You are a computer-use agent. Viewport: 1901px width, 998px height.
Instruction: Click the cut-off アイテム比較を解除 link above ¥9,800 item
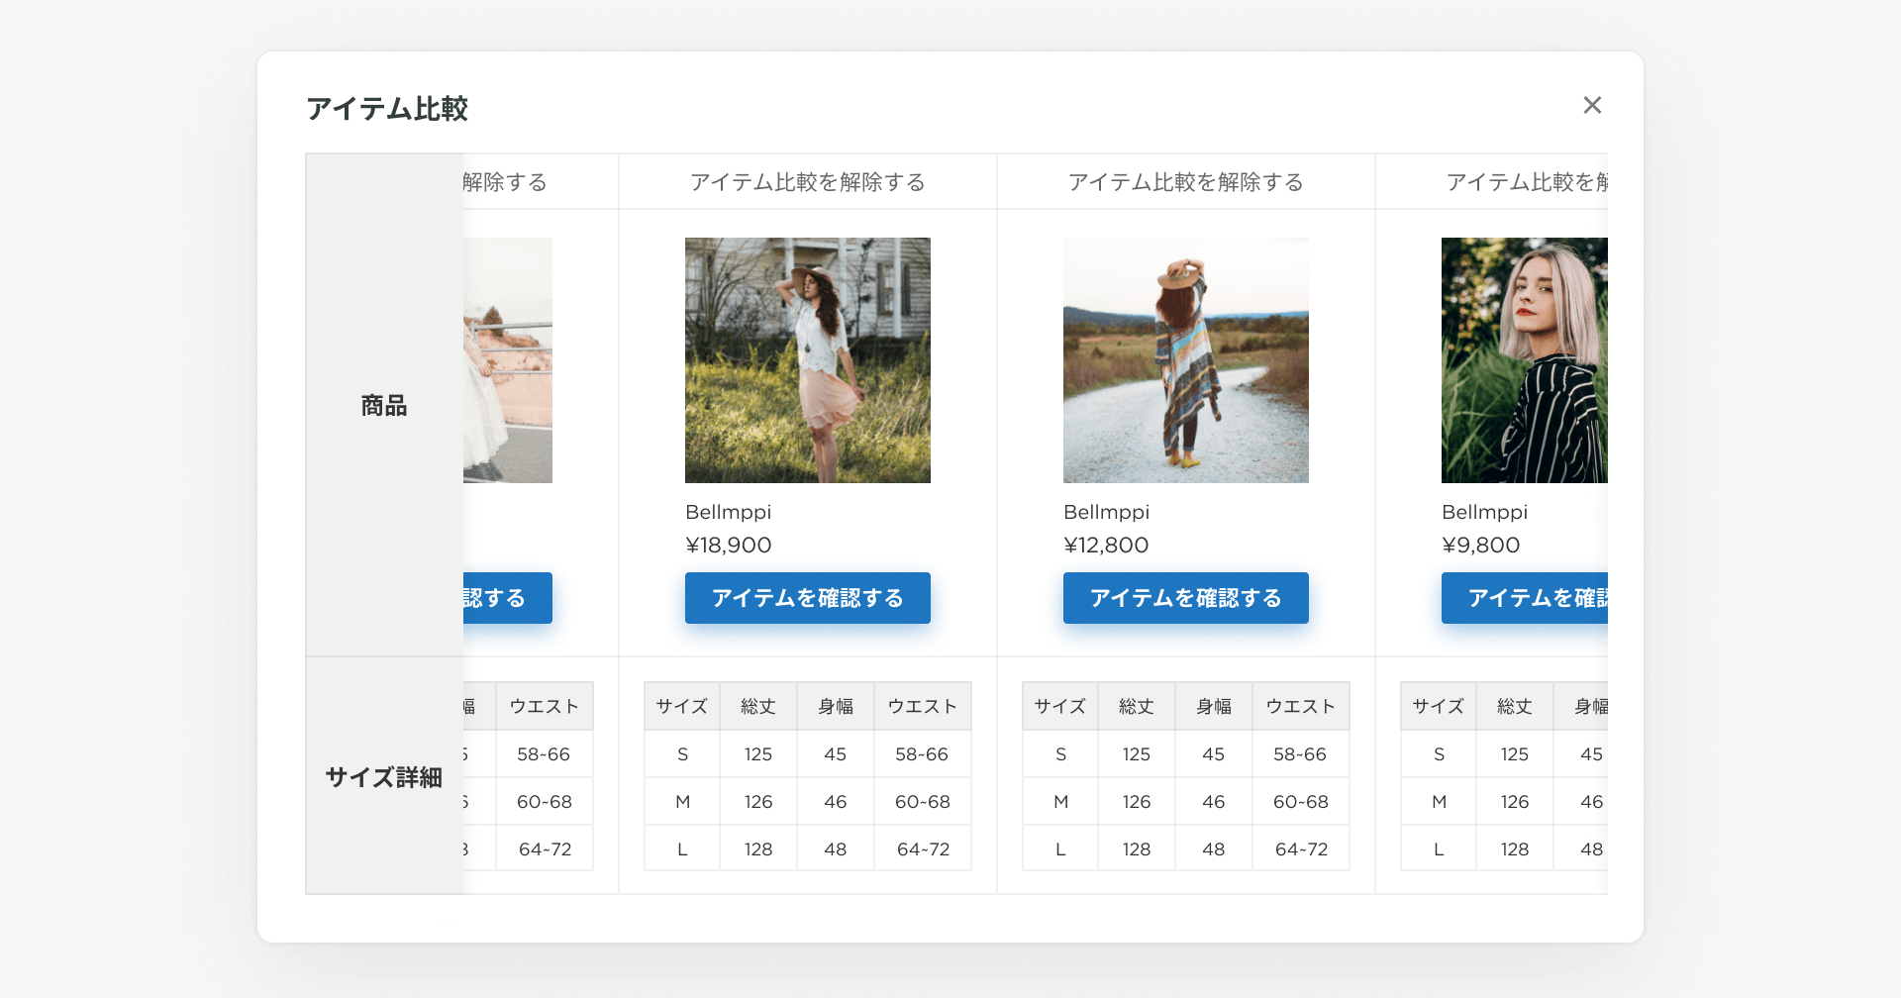(x=1527, y=182)
